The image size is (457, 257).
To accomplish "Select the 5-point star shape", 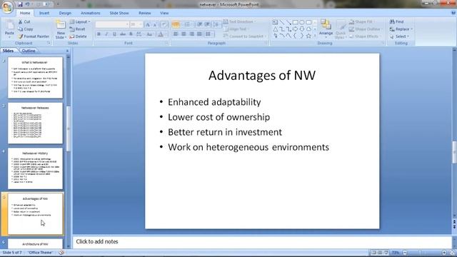I will coord(308,36).
